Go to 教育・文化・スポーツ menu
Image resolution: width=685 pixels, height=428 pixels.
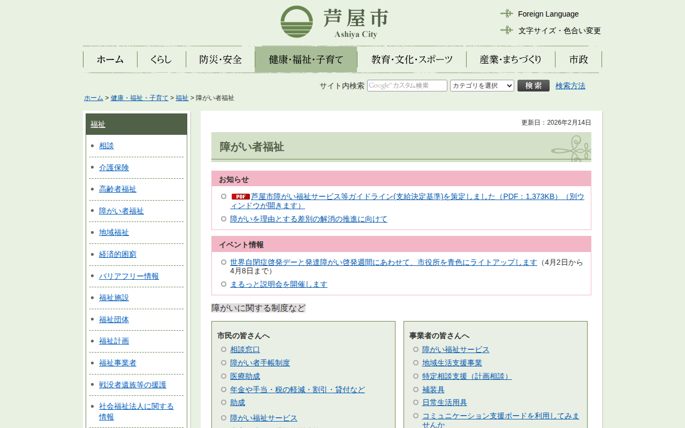pos(412,59)
